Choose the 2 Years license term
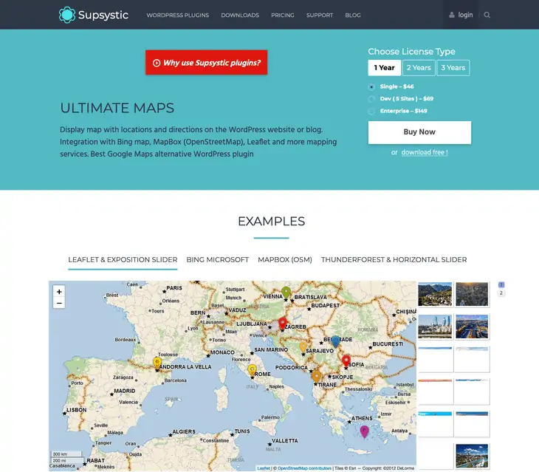 tap(419, 68)
